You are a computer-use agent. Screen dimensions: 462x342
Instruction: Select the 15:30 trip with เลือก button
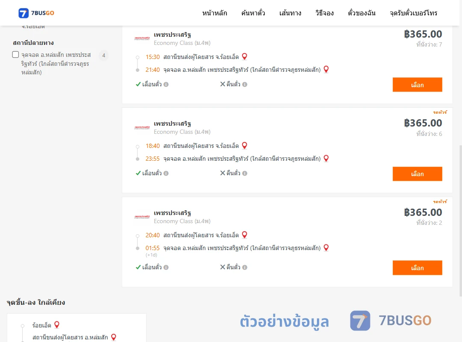pyautogui.click(x=417, y=85)
